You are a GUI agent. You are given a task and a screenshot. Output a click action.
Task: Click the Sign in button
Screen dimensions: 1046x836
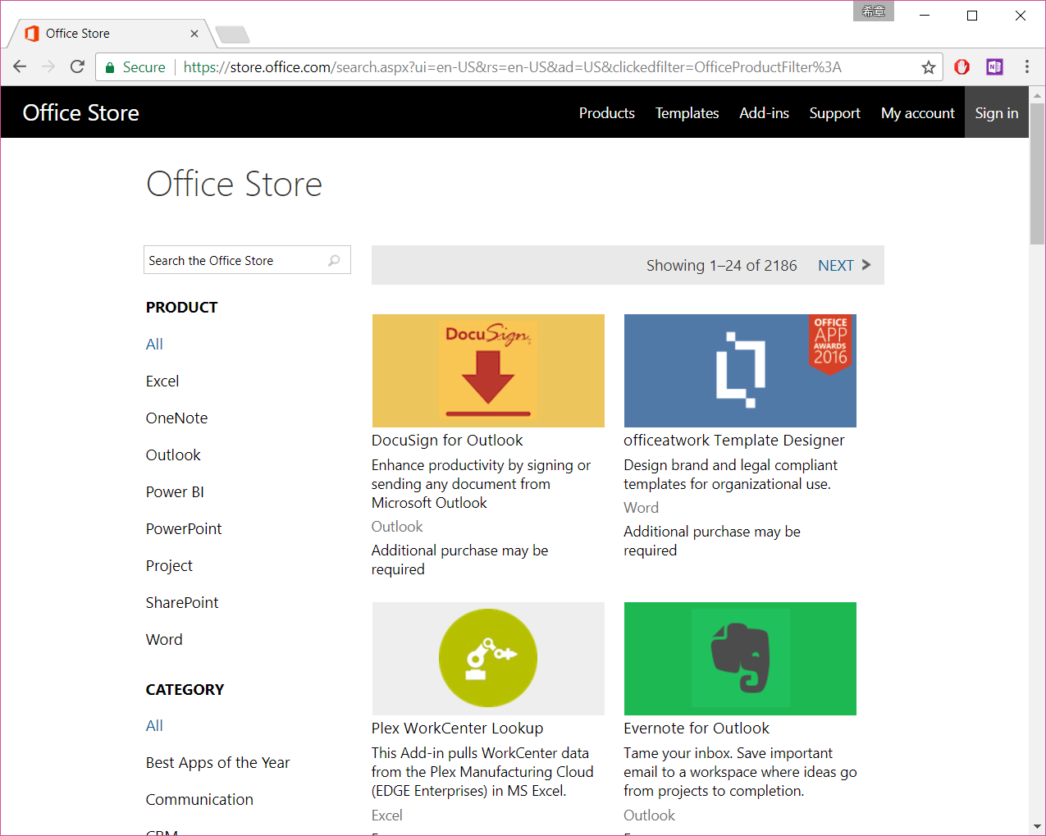click(996, 112)
